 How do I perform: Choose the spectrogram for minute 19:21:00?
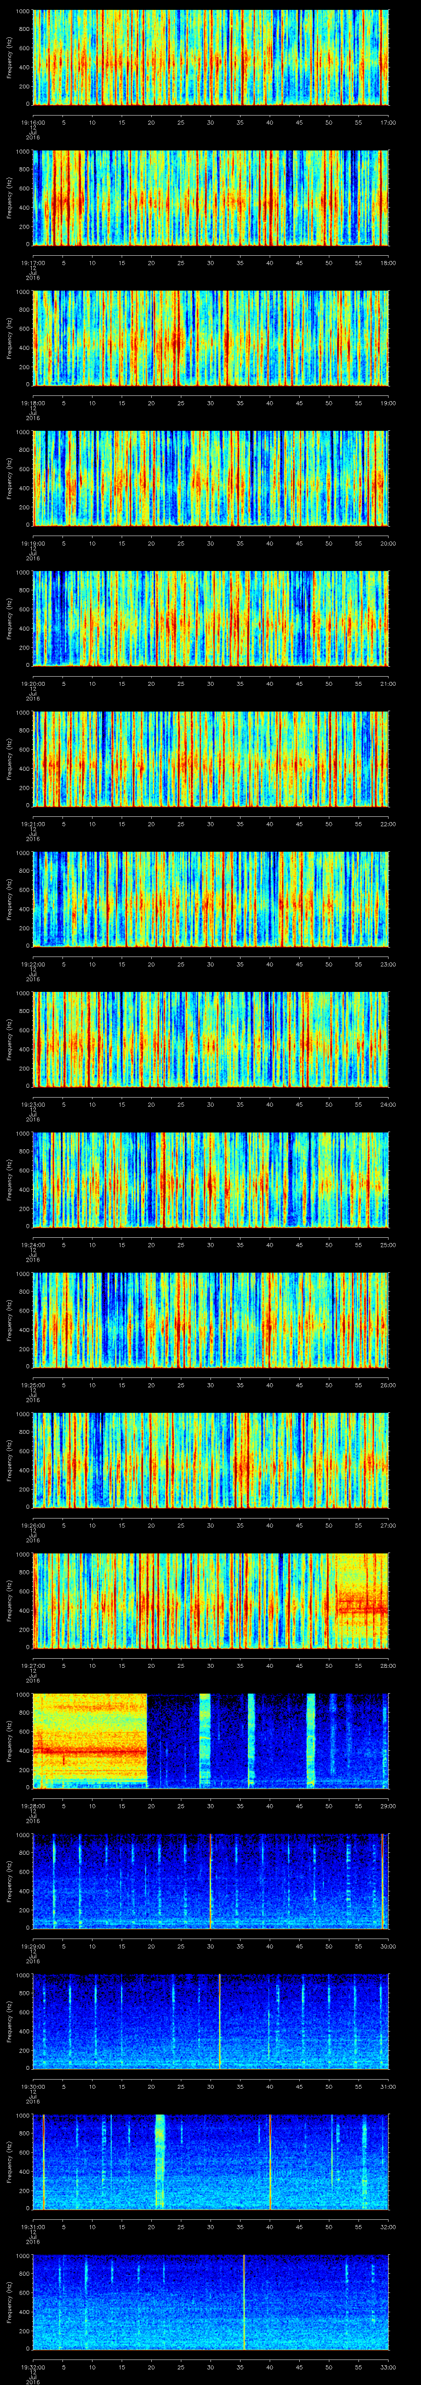tap(210, 759)
